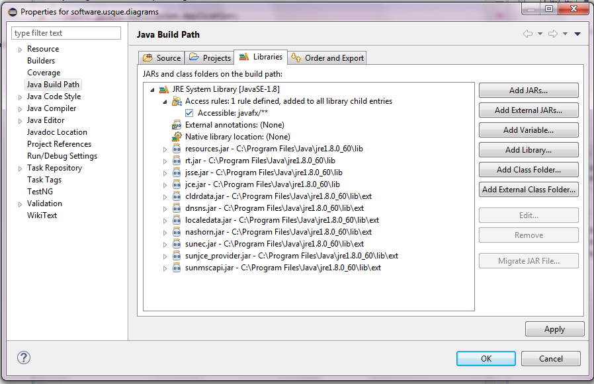Click the Access rules icon
The height and width of the screenshot is (384, 594).
(x=177, y=101)
